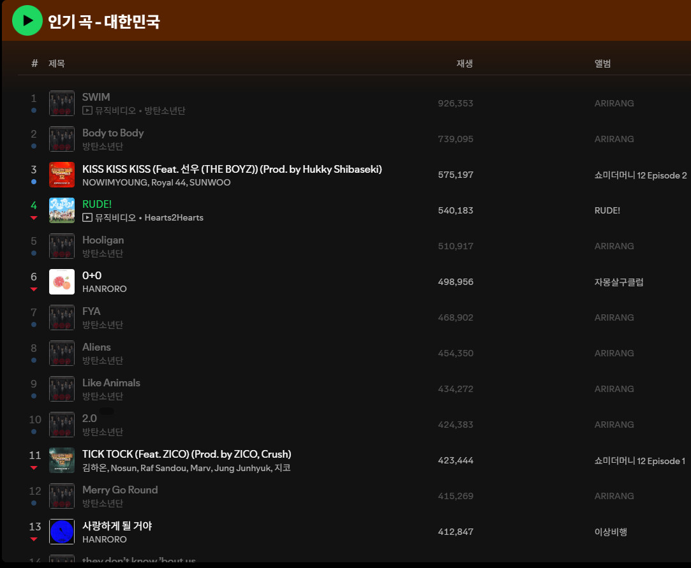The width and height of the screenshot is (691, 568).
Task: Click the music video icon under SWIM
Action: point(87,110)
